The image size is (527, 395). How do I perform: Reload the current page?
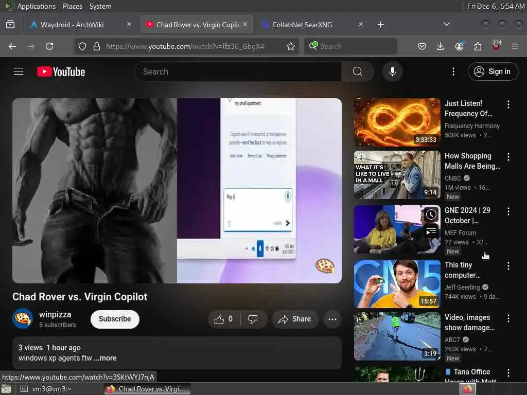pos(49,46)
